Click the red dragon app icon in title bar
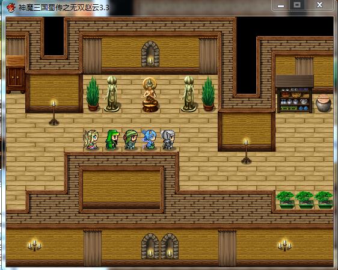Image resolution: width=338 pixels, height=270 pixels. pyautogui.click(x=11, y=8)
